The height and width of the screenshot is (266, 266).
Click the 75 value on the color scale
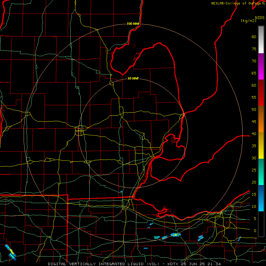254,49
